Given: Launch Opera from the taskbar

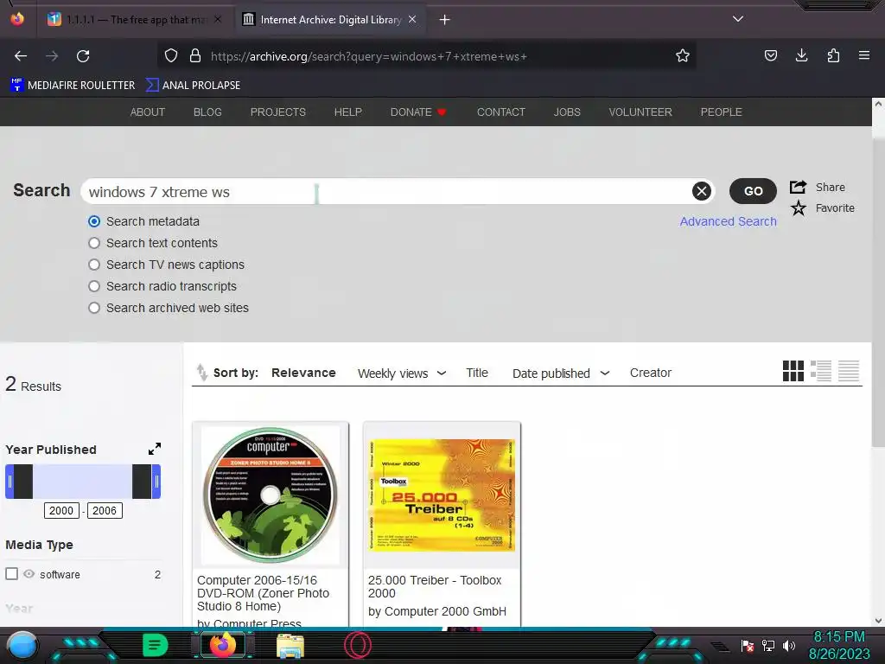Looking at the screenshot, I should (358, 645).
